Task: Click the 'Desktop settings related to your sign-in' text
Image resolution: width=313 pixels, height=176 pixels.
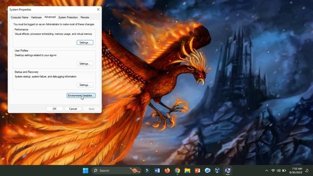Action: (x=36, y=55)
